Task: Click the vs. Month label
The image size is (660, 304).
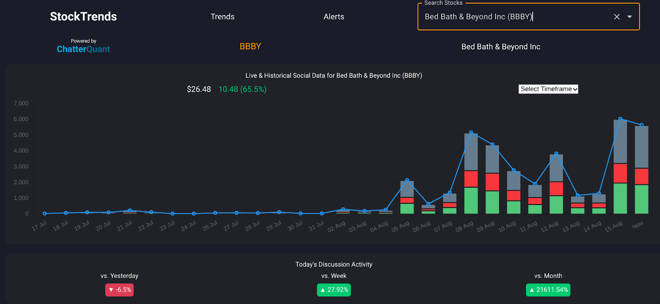Action: tap(548, 276)
